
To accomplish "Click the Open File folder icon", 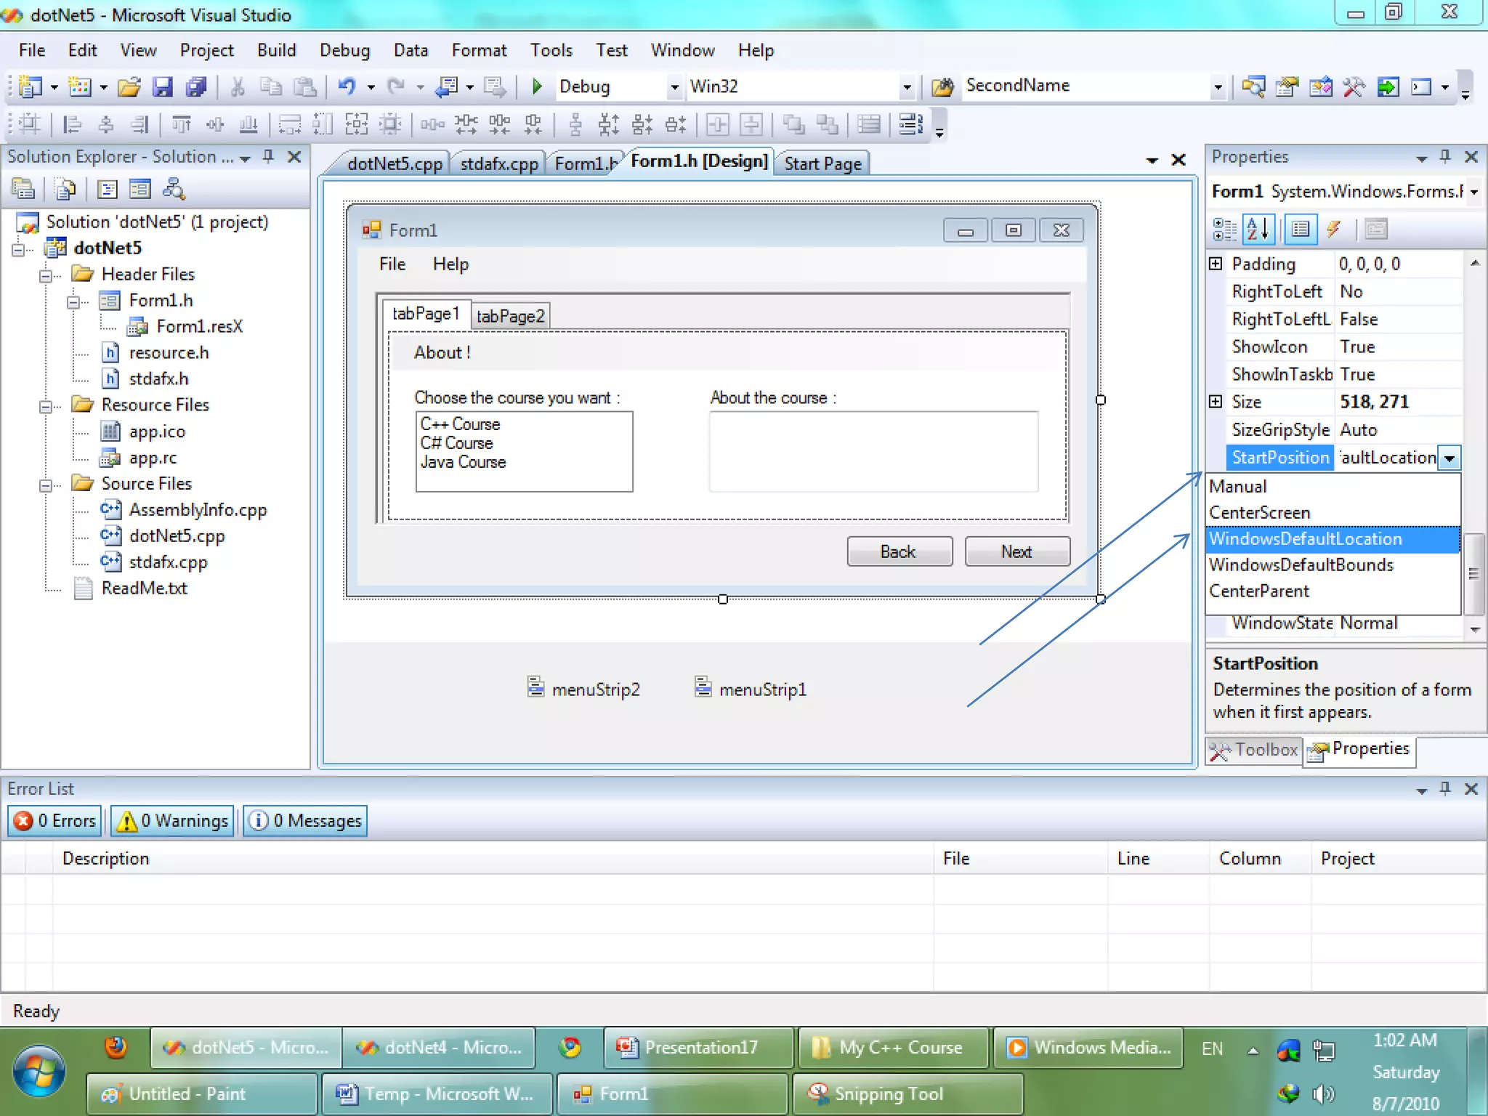I will click(x=129, y=87).
